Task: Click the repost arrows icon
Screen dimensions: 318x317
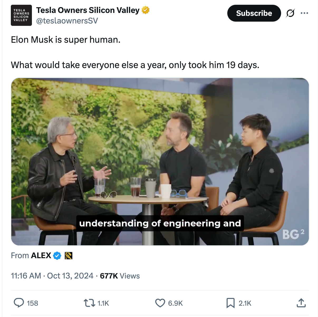Action: (x=89, y=303)
